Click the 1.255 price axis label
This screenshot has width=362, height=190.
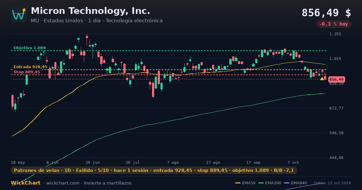335,34
